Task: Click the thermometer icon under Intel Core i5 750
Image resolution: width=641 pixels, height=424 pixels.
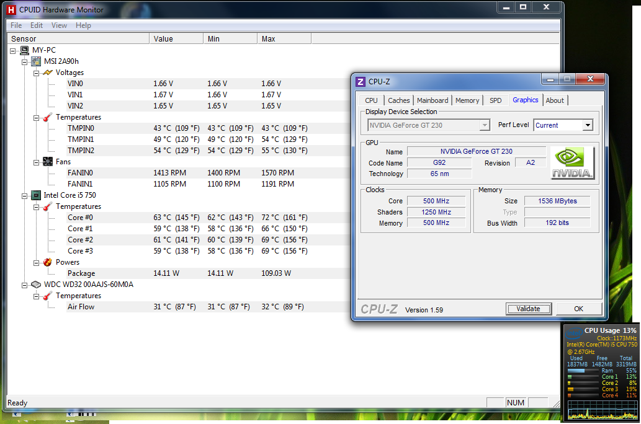Action: click(48, 206)
